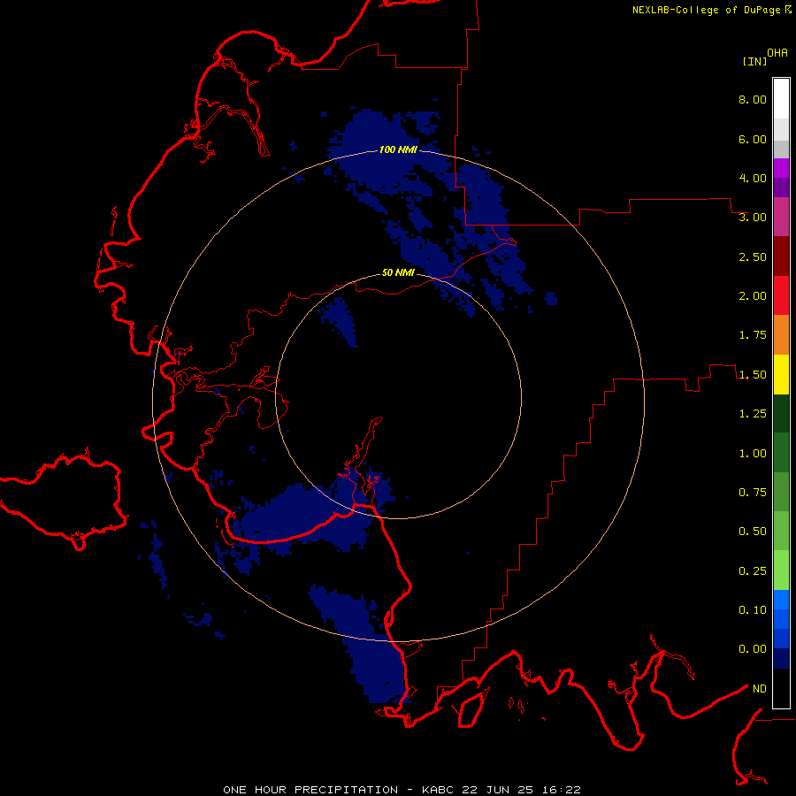796x796 pixels.
Task: Select the navy blue 0.00 legend swatch
Action: coord(781,659)
